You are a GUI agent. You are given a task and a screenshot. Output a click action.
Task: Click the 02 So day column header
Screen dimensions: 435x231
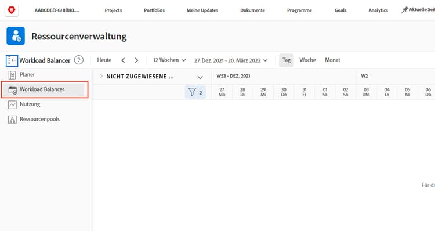346,92
